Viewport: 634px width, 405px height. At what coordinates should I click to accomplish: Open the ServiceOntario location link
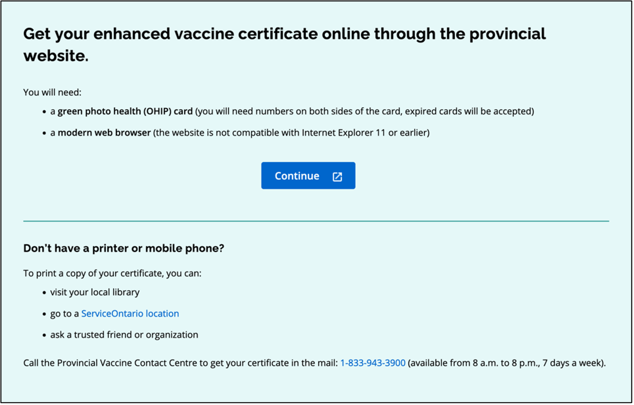click(x=130, y=313)
